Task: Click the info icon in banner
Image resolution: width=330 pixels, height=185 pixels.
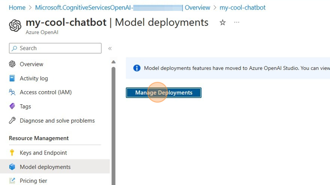Action: click(x=137, y=68)
